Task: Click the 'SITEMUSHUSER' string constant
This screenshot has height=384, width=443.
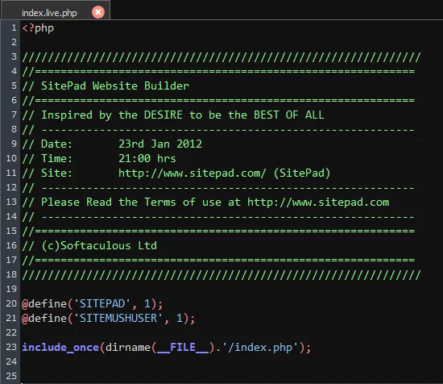Action: pos(118,318)
